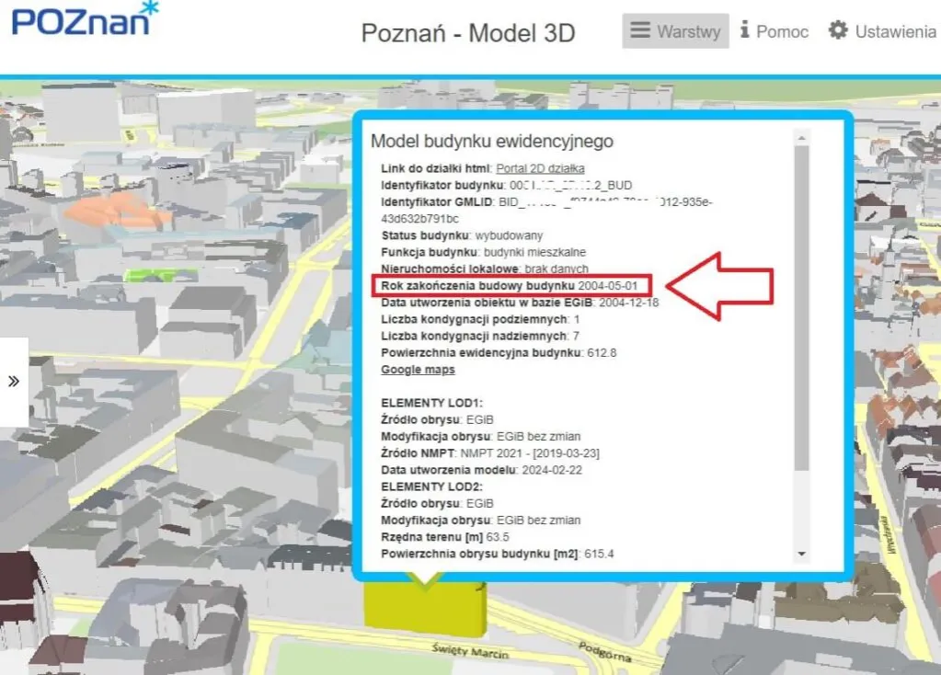The height and width of the screenshot is (675, 941).
Task: Click the Święty Marcin street label
Action: click(x=469, y=650)
